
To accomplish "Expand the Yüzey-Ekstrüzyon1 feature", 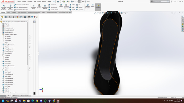I will (1, 45).
